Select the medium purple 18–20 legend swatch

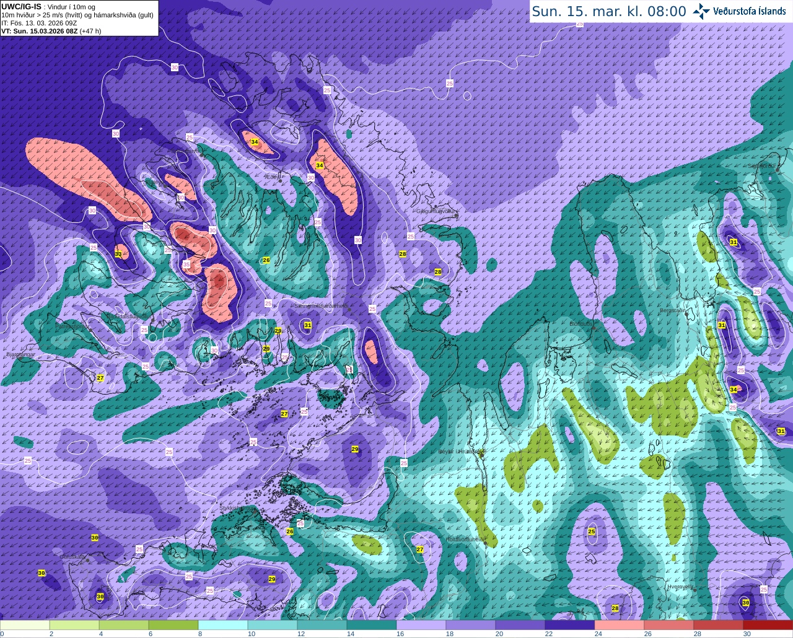pos(471,625)
